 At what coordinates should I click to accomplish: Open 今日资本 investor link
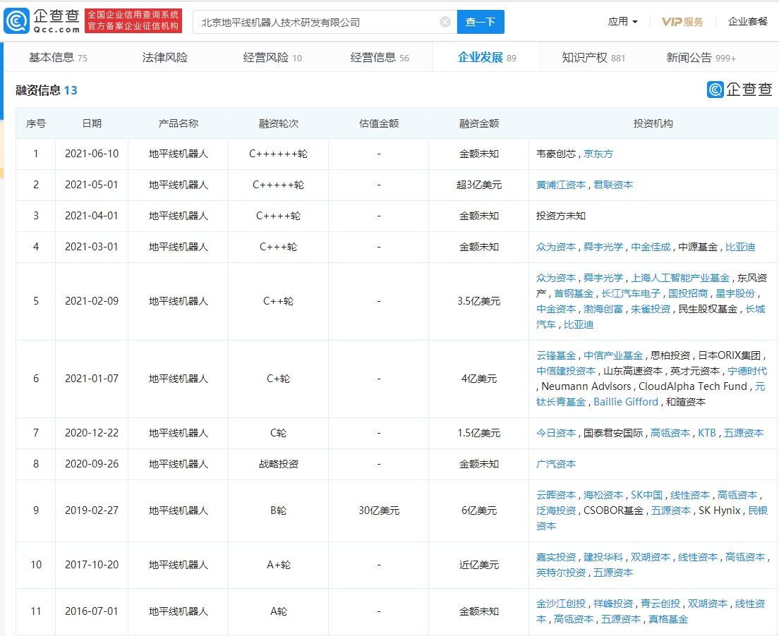tap(556, 433)
